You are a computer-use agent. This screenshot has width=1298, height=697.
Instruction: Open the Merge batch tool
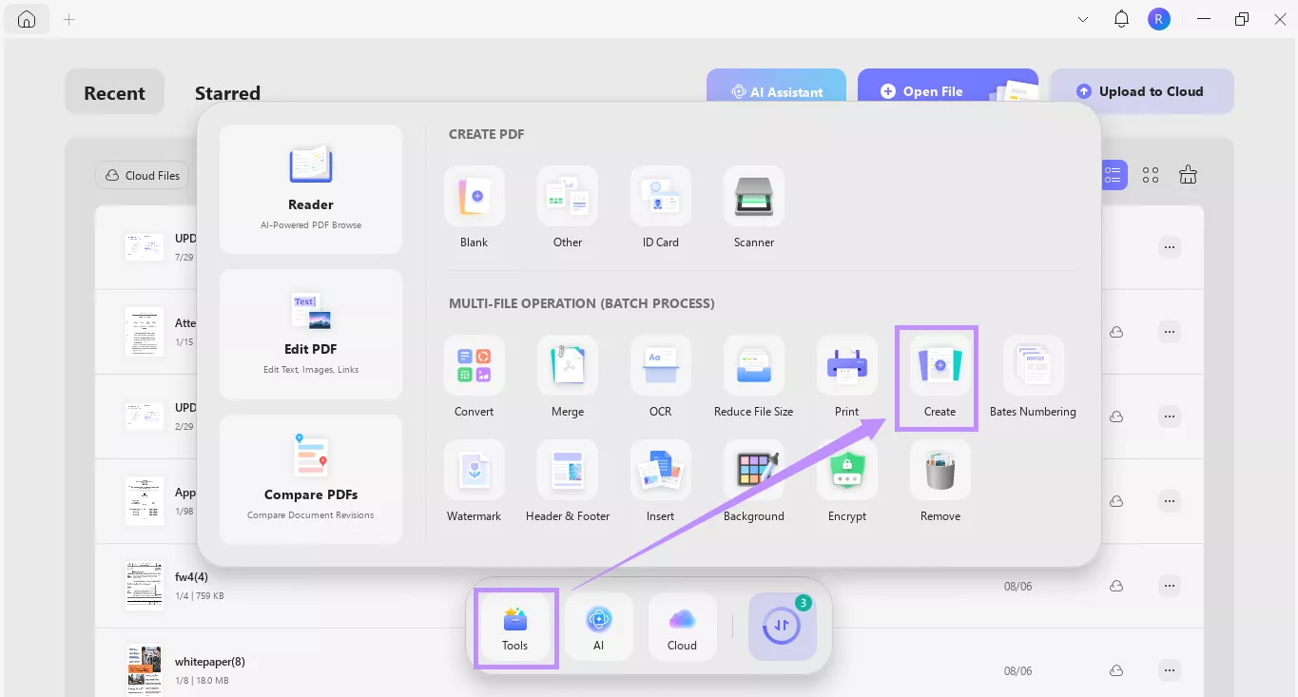[568, 366]
